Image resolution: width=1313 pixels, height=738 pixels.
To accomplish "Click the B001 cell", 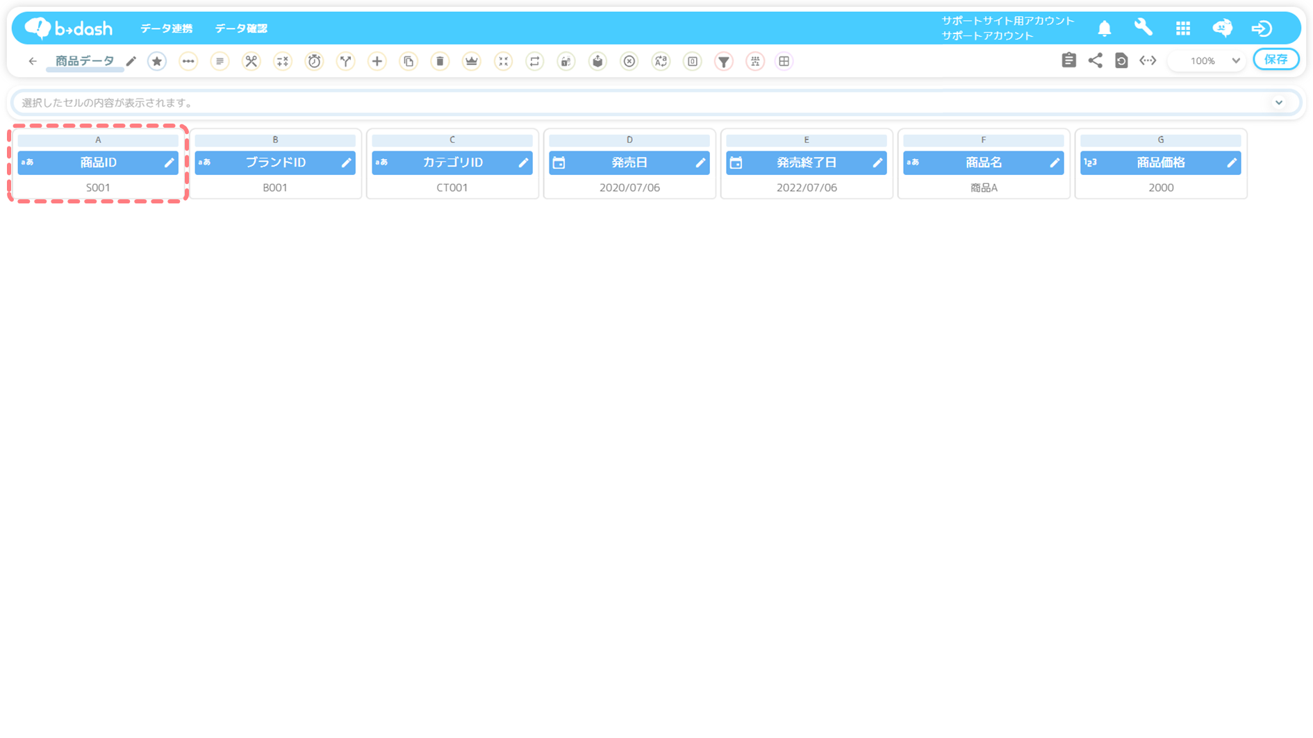I will coord(275,187).
